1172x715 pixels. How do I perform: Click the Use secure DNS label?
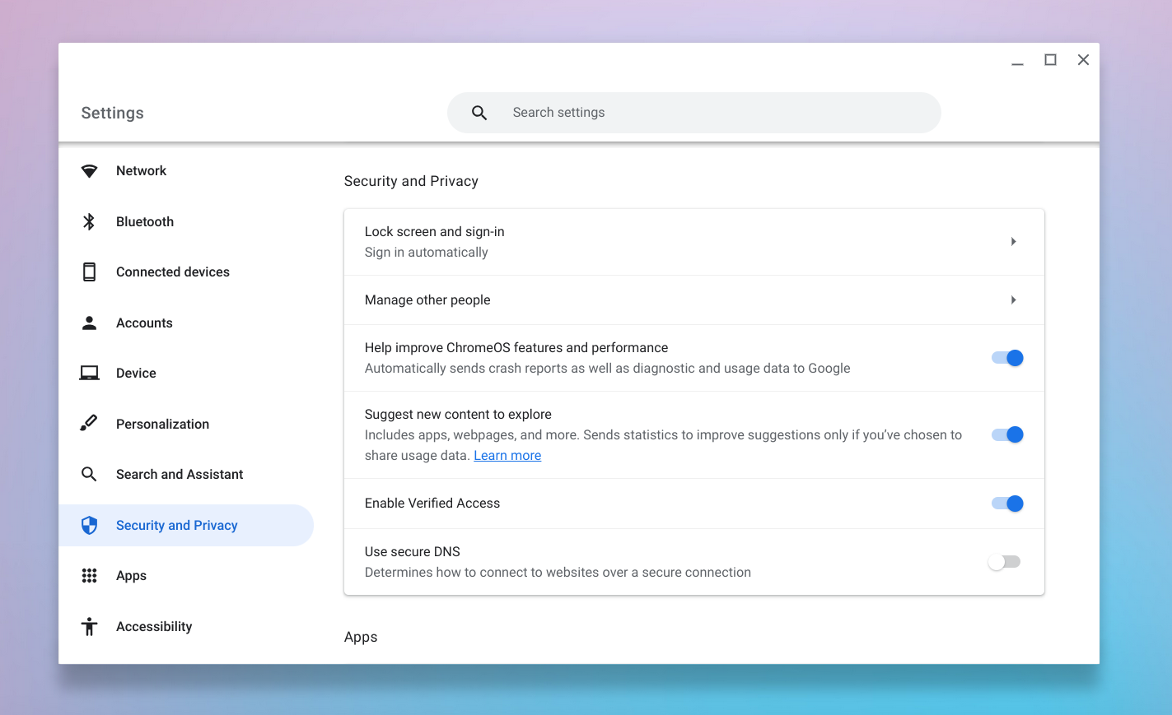(413, 552)
